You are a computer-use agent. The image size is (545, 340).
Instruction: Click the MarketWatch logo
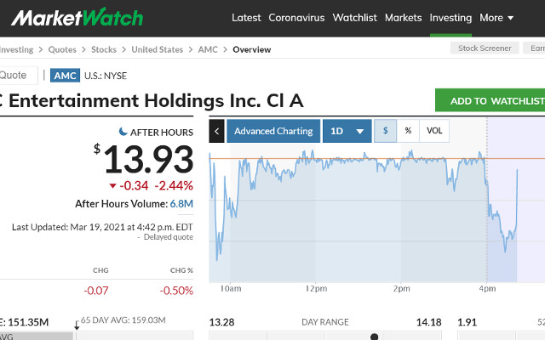tap(77, 17)
